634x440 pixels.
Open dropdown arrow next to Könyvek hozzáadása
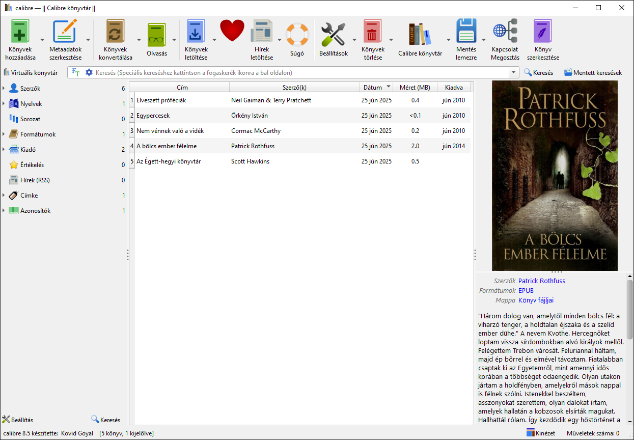[x=42, y=40]
